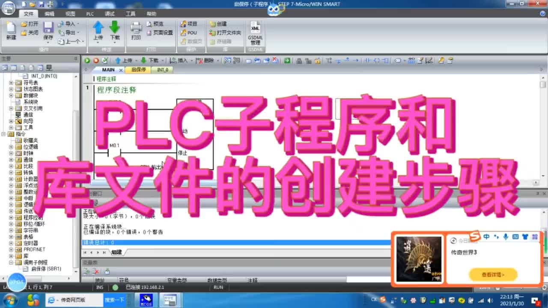Switch to the 编辑 (Edit) ribbon tab
The width and height of the screenshot is (548, 308).
(49, 14)
